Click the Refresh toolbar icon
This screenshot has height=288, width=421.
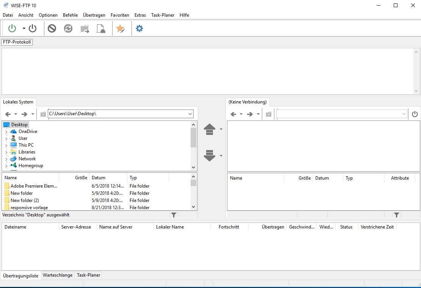68,28
